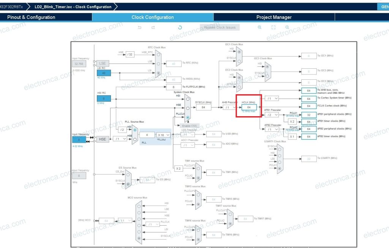Click the redo arrow icon
Image resolution: width=389 pixels, height=248 pixels.
pyautogui.click(x=153, y=27)
